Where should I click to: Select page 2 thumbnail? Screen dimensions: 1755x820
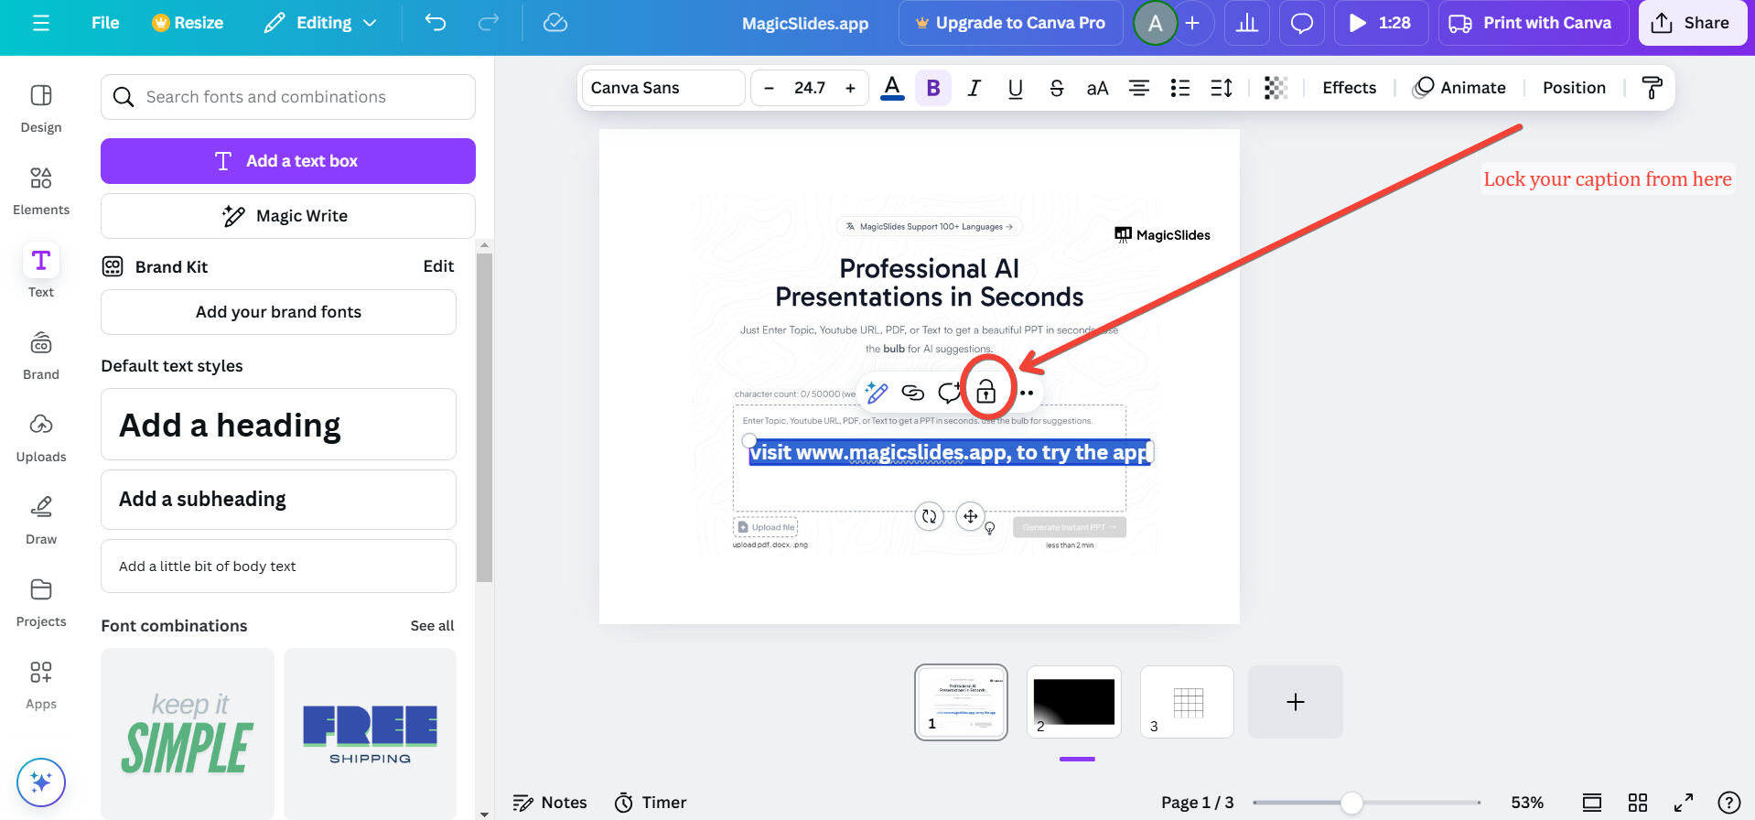(x=1074, y=702)
